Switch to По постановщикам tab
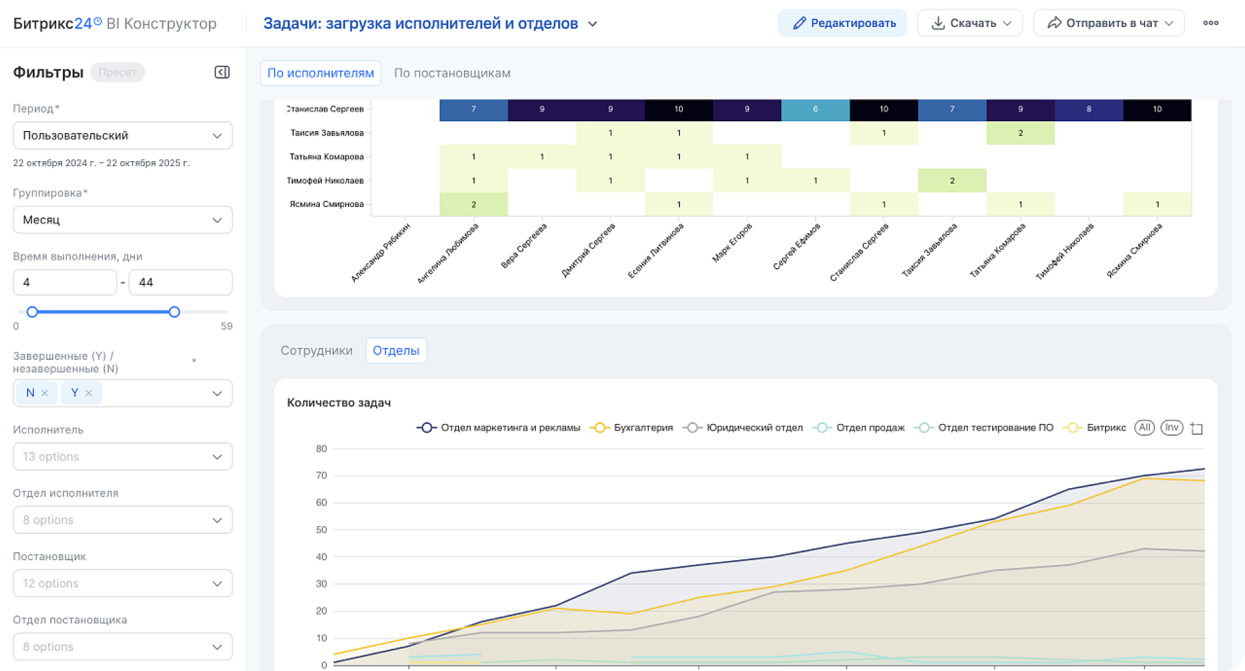1245x671 pixels. [x=451, y=73]
